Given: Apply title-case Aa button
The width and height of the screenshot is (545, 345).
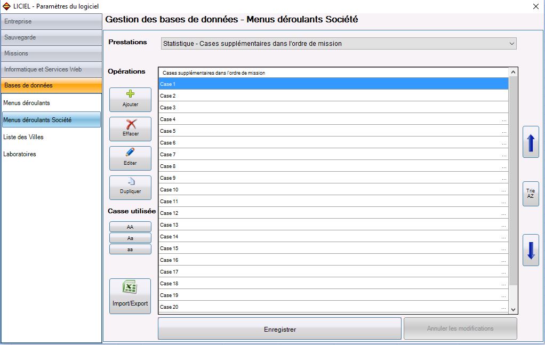Looking at the screenshot, I should [130, 238].
